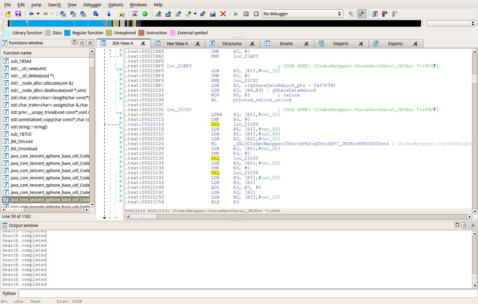Viewport: 478px width, 304px height.
Task: Click the Regular function blue color swatch
Action: click(x=67, y=33)
